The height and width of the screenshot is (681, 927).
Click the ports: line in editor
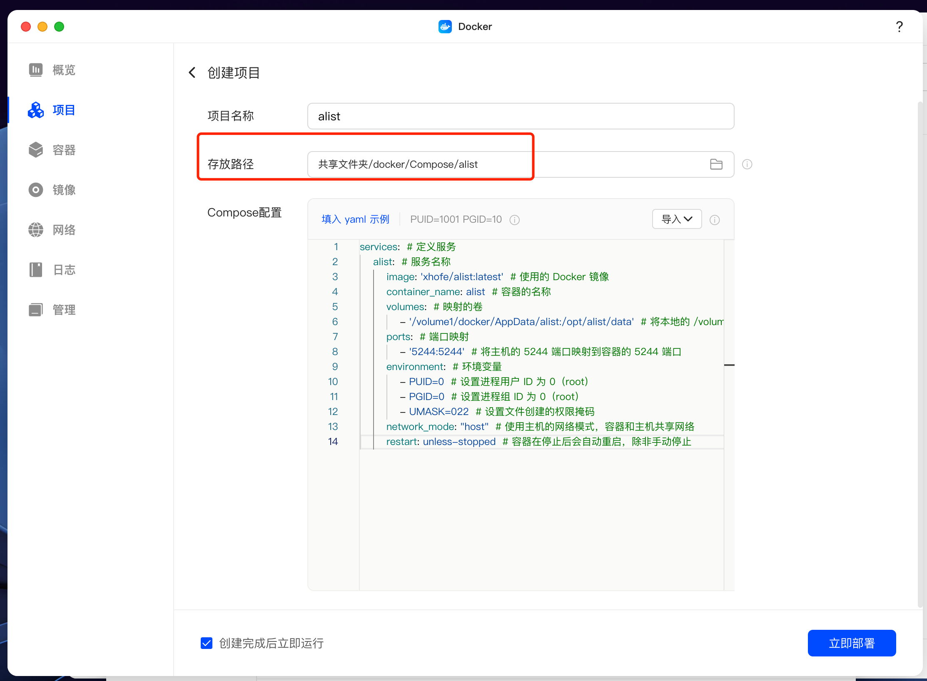[x=428, y=337]
